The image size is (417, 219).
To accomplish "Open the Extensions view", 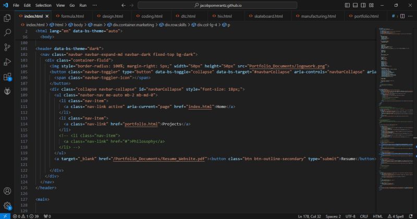I will tap(7, 77).
